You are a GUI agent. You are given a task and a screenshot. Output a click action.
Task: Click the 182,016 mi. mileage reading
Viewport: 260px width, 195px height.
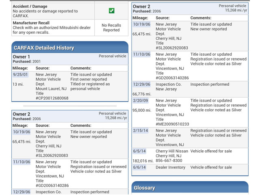(x=143, y=160)
